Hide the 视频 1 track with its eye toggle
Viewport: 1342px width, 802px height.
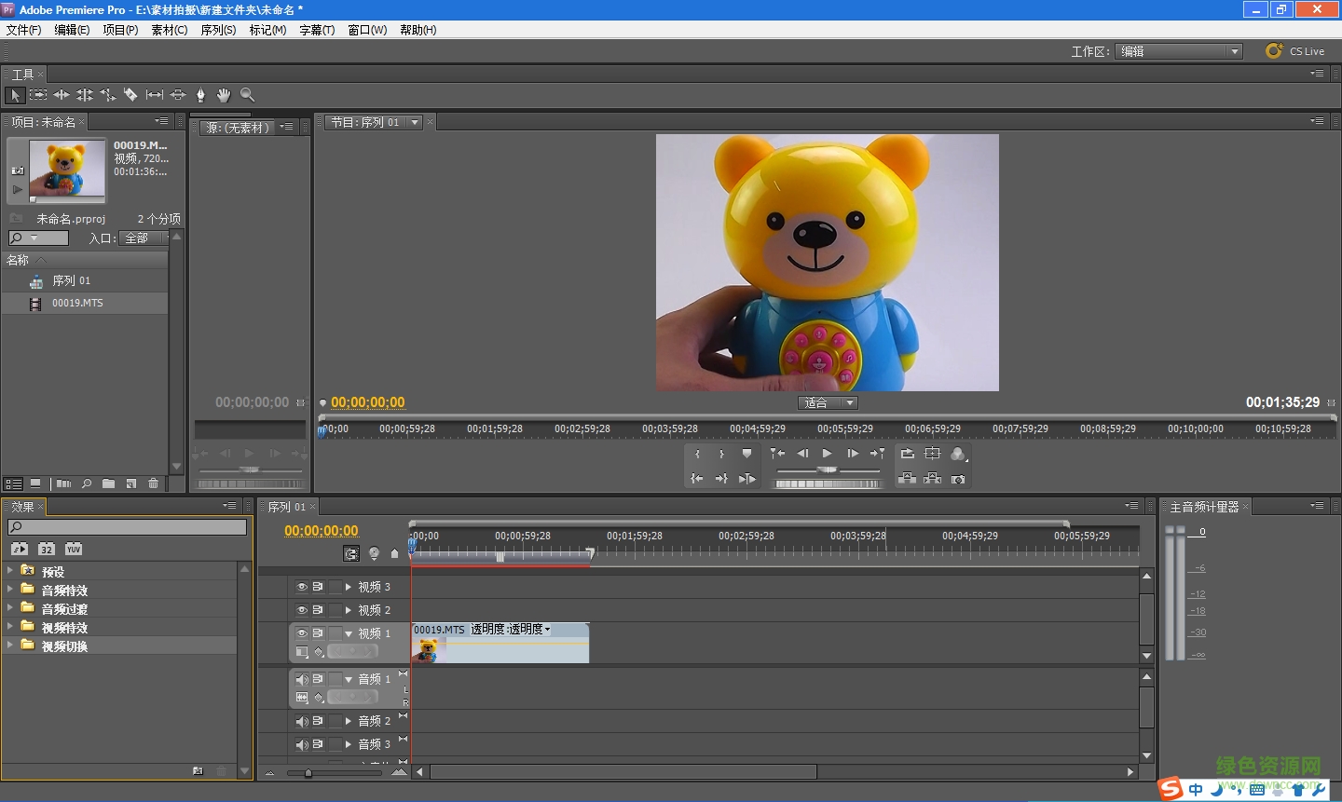(300, 632)
